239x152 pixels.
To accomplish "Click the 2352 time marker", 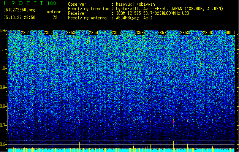I will (x=48, y=33).
